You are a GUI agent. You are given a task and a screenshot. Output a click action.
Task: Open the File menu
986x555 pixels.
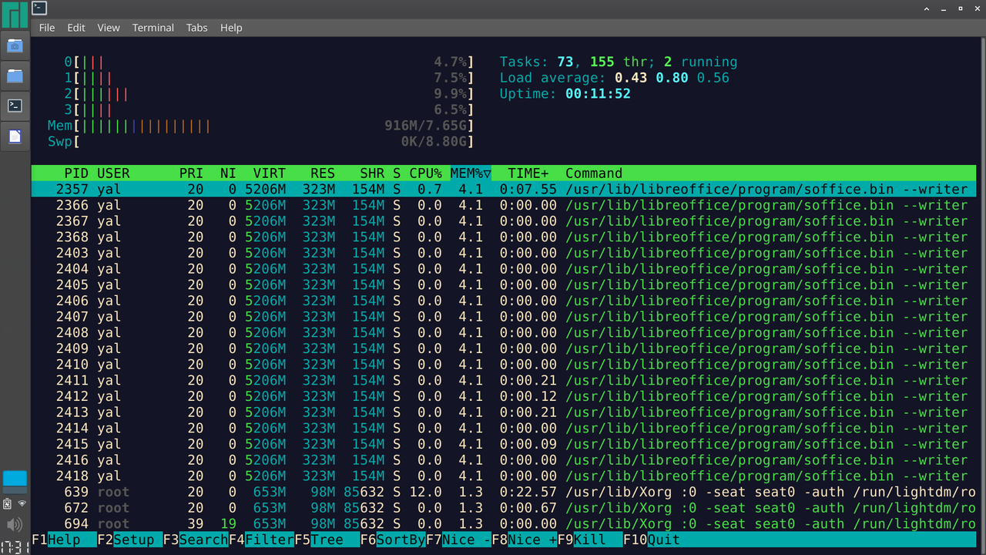click(47, 27)
